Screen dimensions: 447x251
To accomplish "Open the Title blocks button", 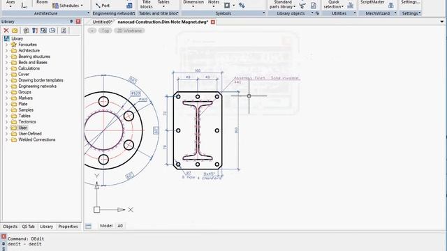I will [x=147, y=4].
